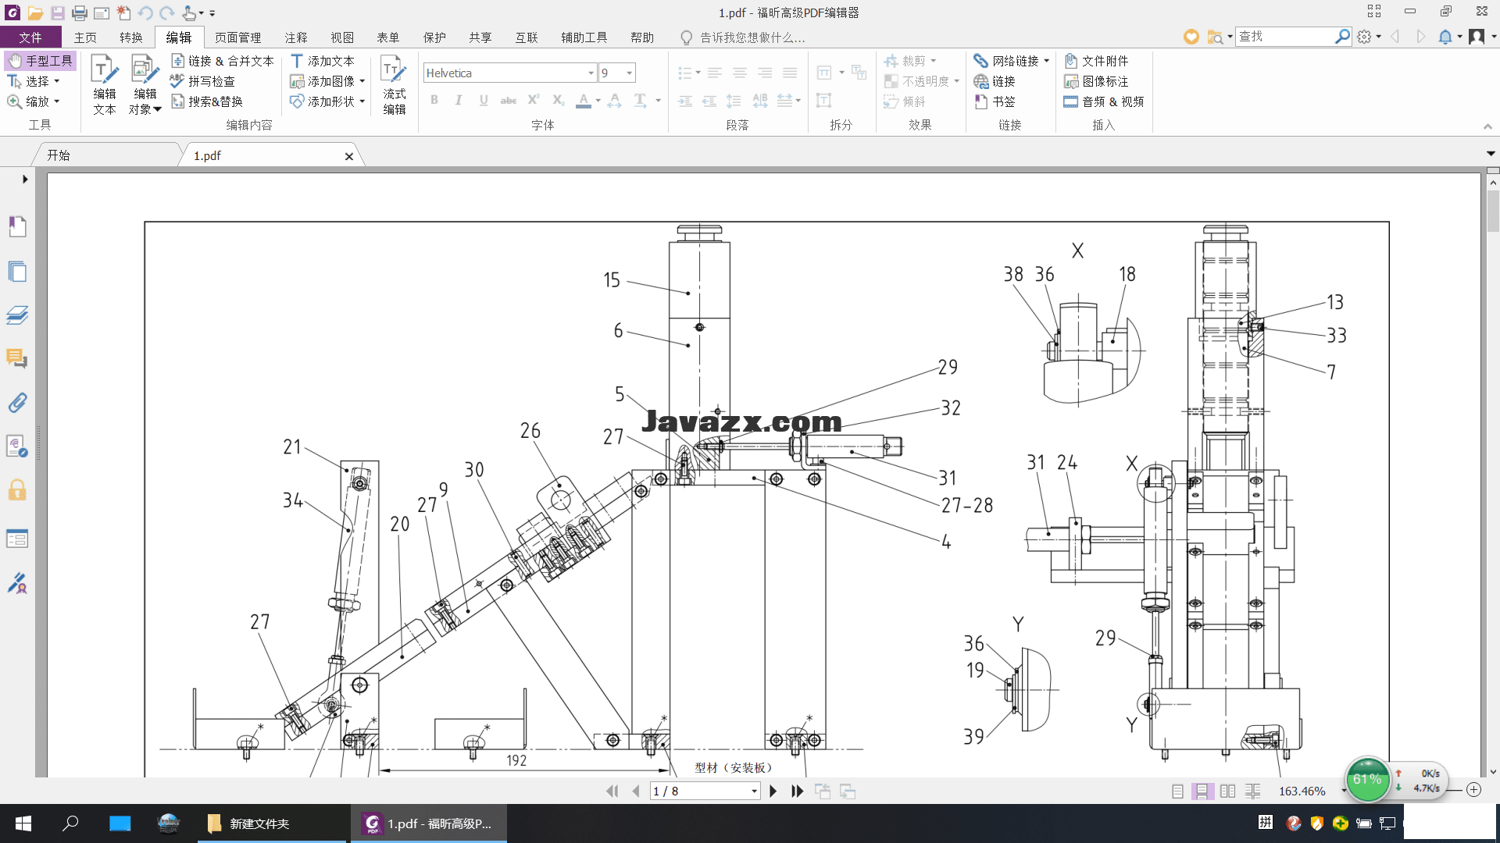Open the File (文件) menu
The image size is (1500, 843).
click(x=30, y=37)
